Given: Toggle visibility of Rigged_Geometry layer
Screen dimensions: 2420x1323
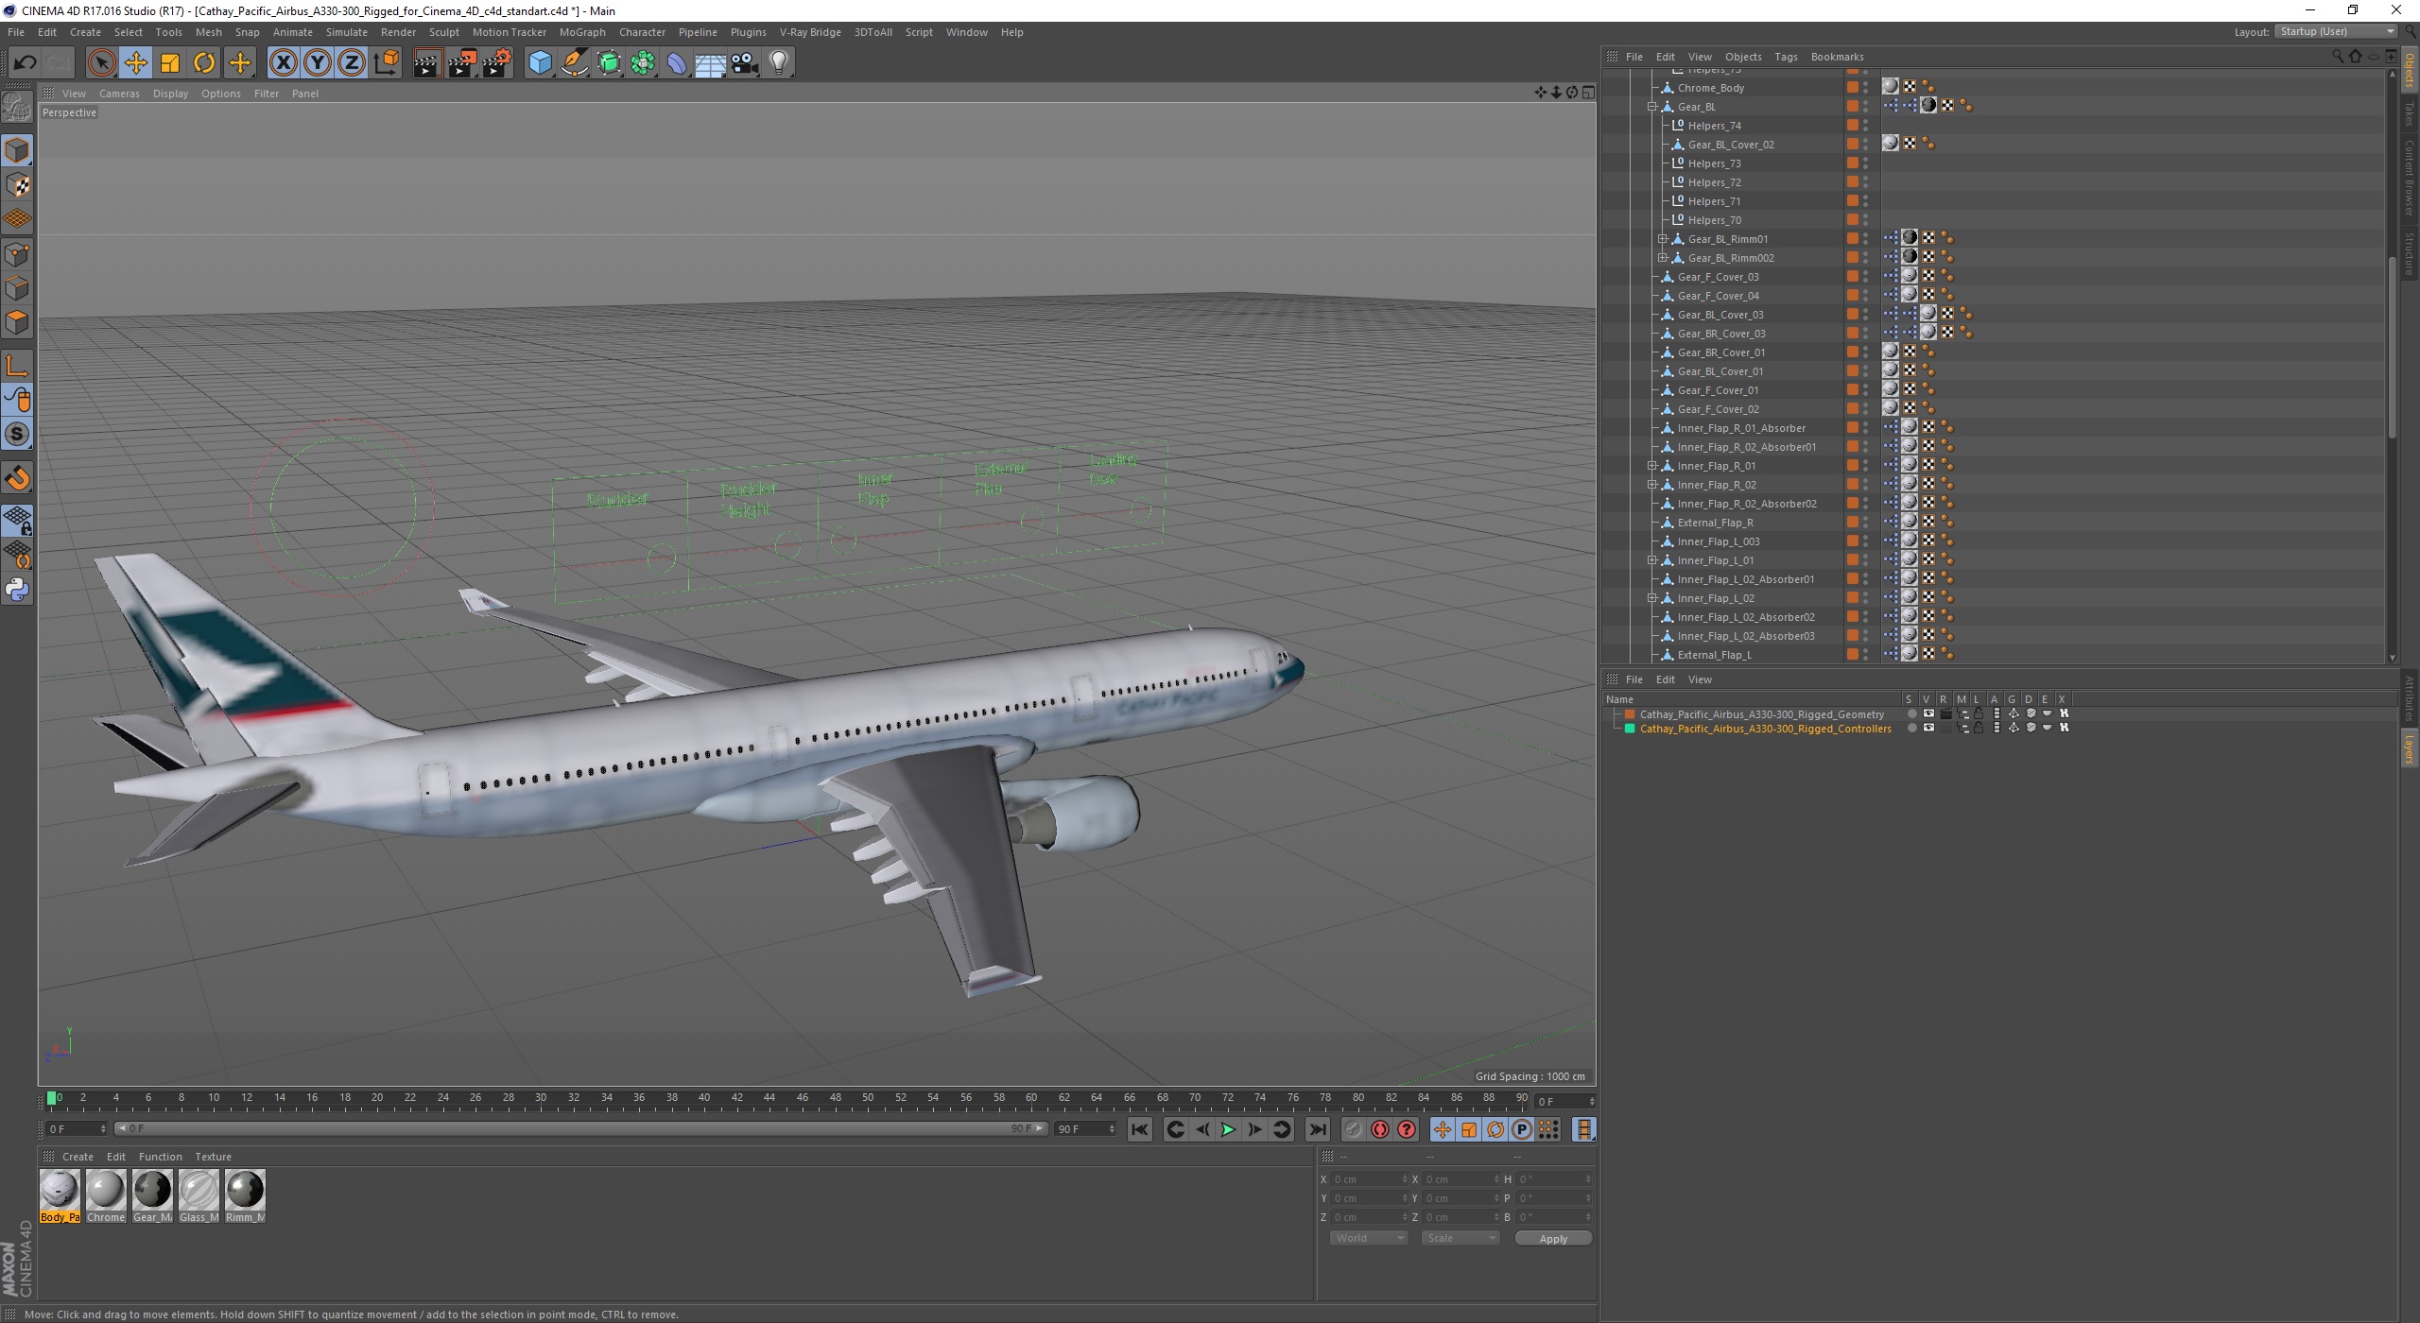Looking at the screenshot, I should tap(1928, 714).
